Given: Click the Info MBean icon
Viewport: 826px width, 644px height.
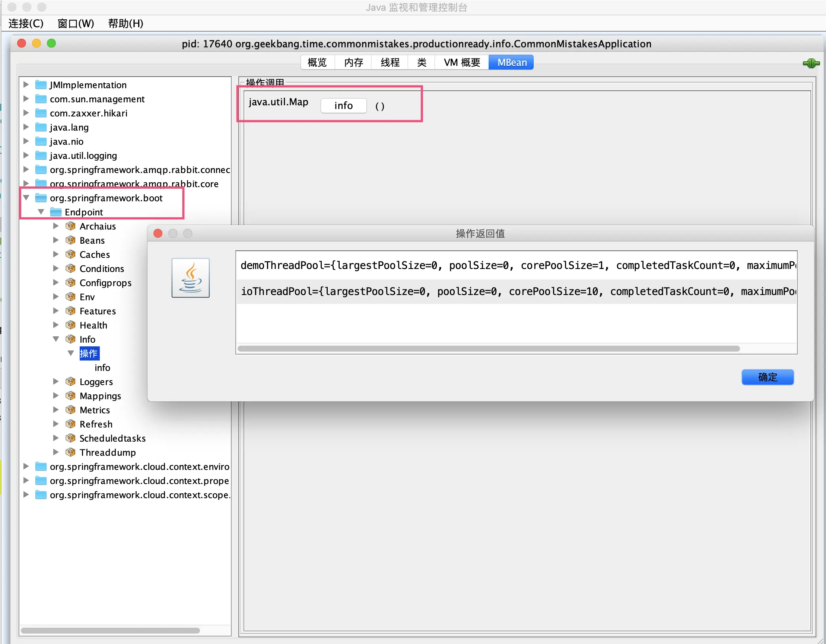Looking at the screenshot, I should tap(70, 339).
